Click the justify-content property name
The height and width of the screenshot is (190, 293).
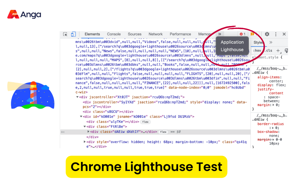point(270,91)
